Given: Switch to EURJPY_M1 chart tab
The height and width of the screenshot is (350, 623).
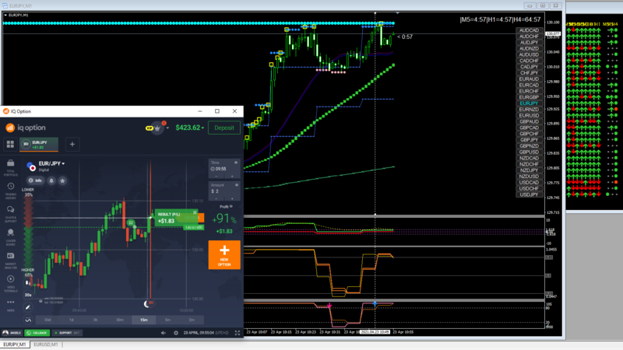Looking at the screenshot, I should tap(15, 345).
